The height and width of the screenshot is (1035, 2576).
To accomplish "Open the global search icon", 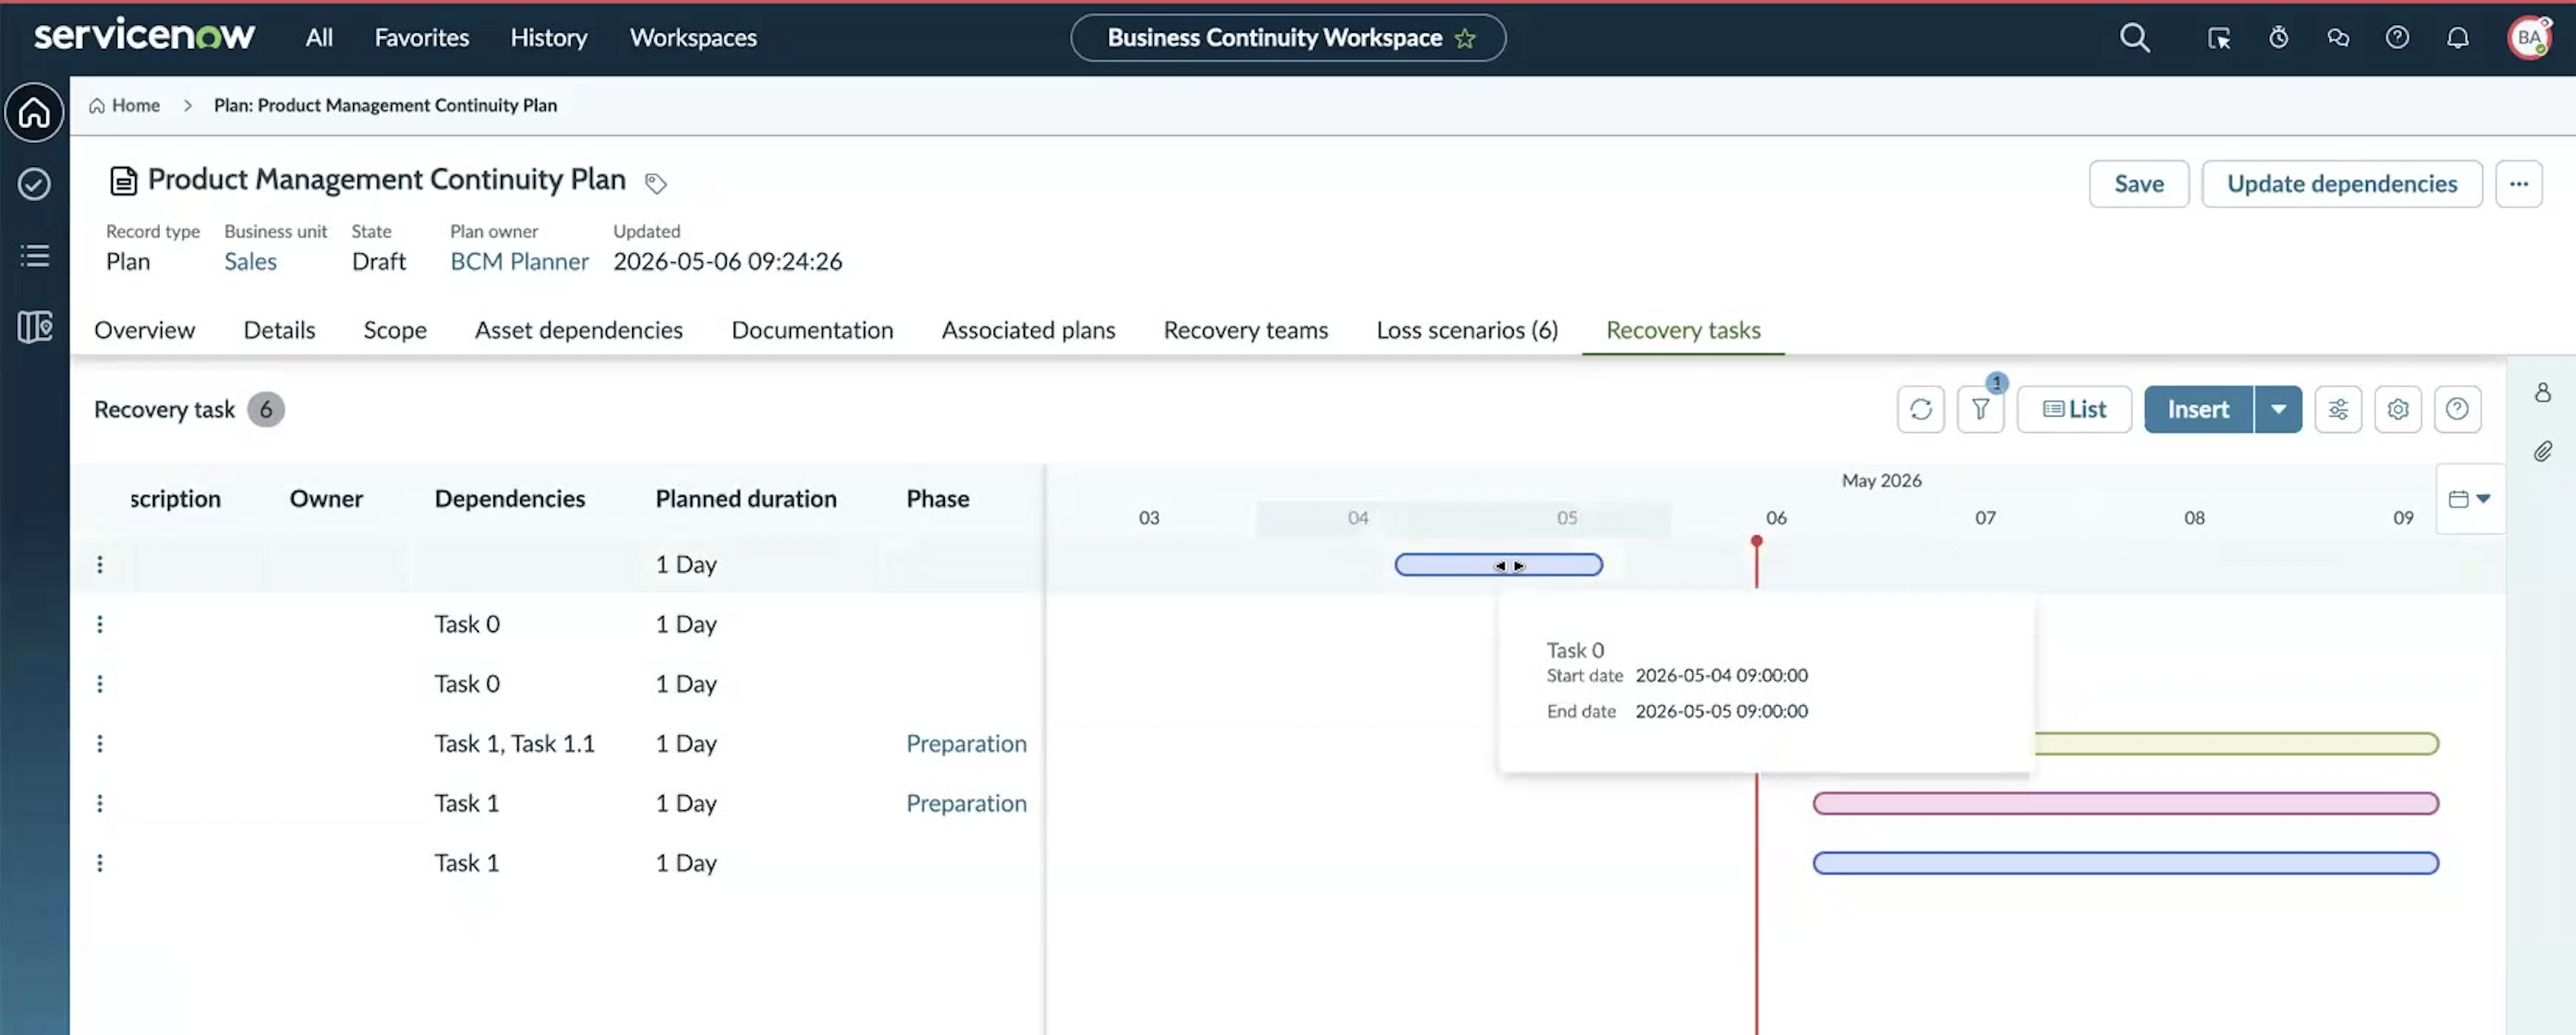I will click(2134, 38).
